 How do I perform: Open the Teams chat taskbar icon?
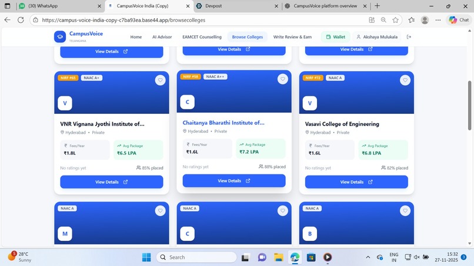(262, 257)
